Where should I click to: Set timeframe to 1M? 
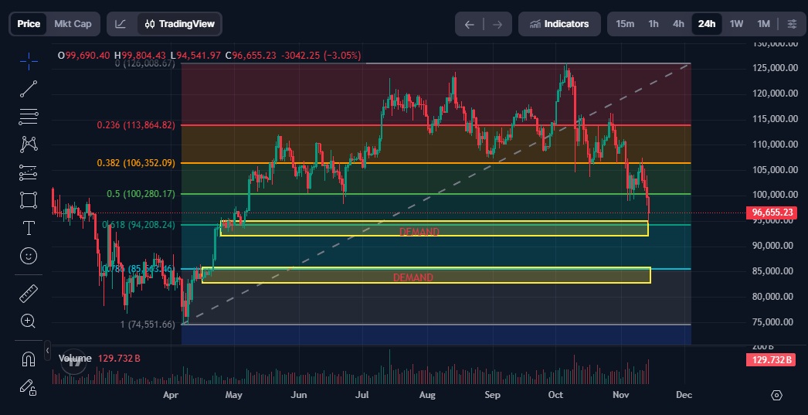763,24
